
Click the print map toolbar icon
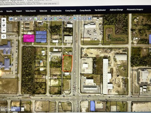pyautogui.click(x=85, y=19)
